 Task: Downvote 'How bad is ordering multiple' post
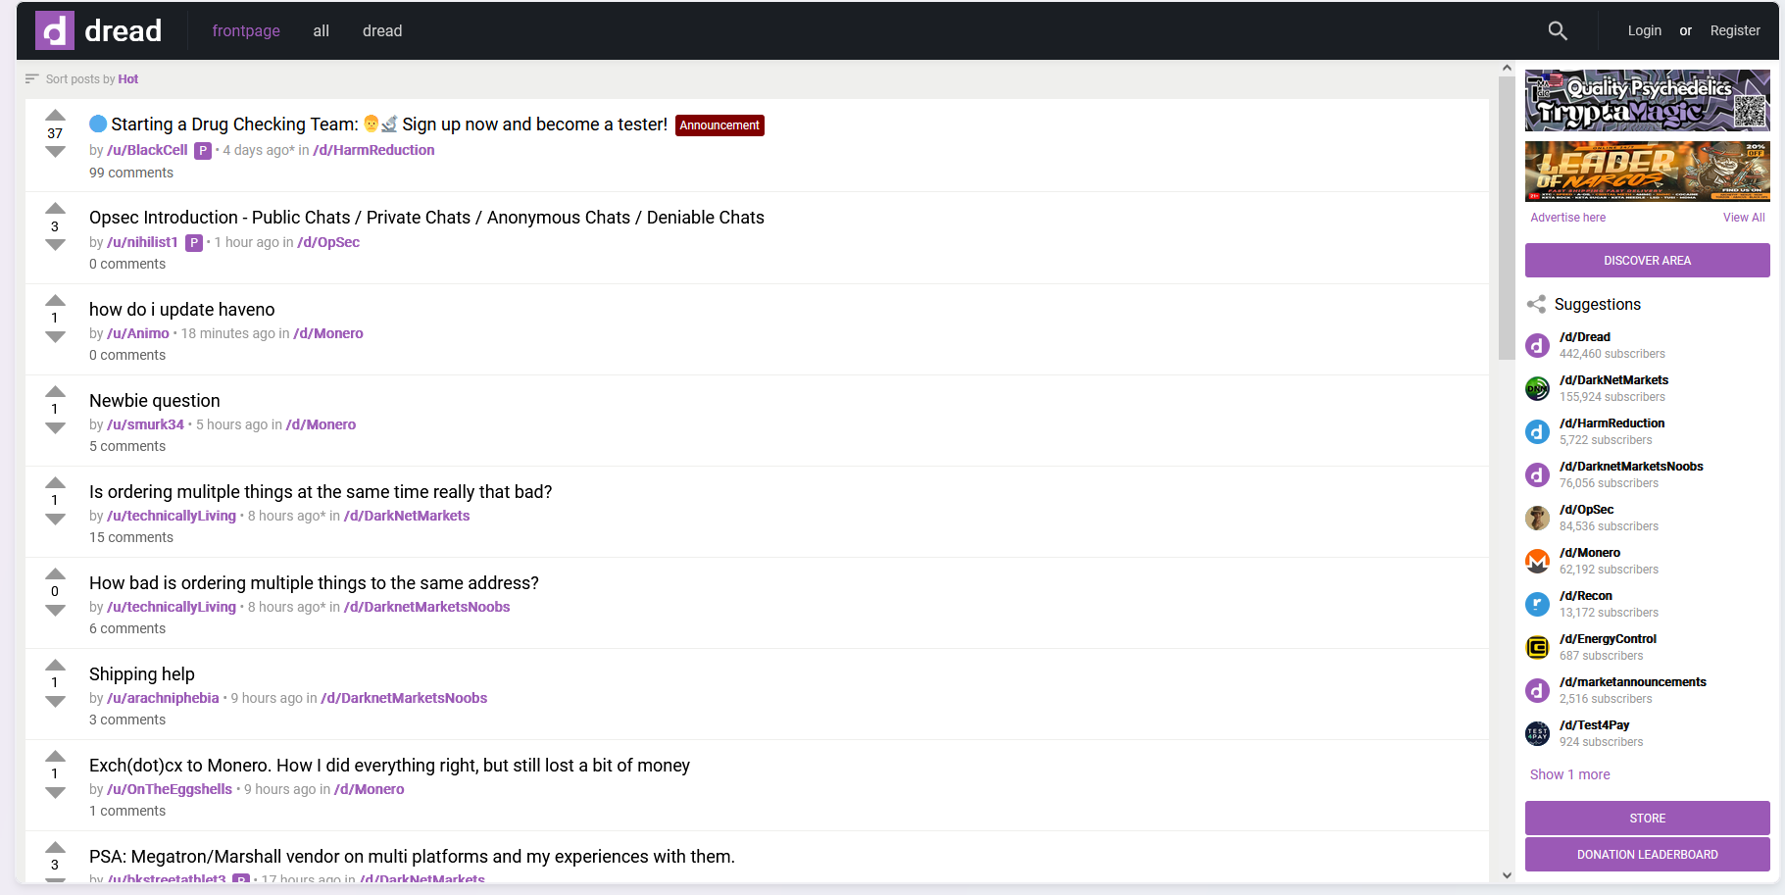(55, 611)
